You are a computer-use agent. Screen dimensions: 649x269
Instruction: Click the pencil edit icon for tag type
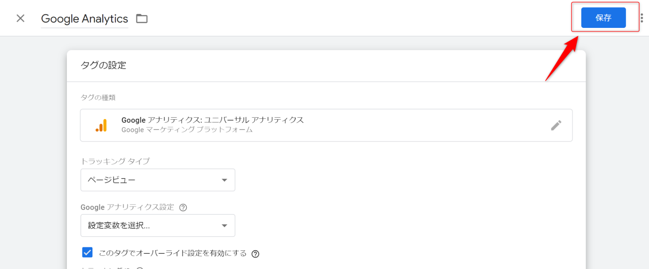point(556,125)
